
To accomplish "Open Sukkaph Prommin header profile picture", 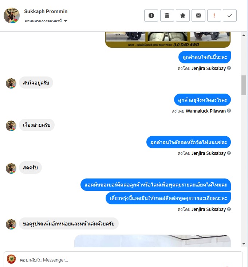I will tap(12, 15).
